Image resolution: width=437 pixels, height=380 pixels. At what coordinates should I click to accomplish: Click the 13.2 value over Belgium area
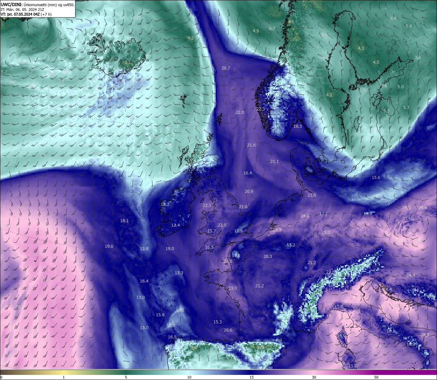point(291,245)
